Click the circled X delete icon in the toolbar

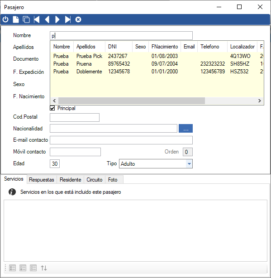click(x=78, y=19)
